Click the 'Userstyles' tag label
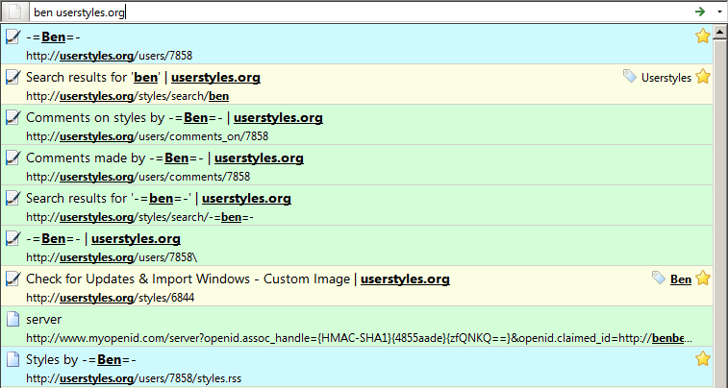Viewport: 728px width, 388px height. (666, 78)
